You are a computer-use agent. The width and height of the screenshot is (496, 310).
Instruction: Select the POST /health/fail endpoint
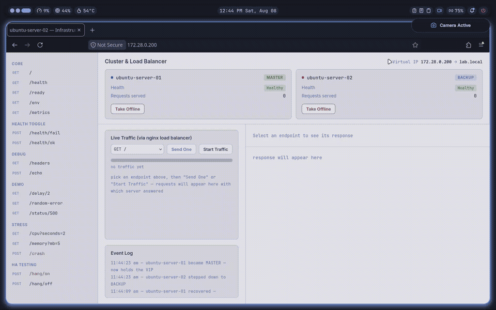pyautogui.click(x=52, y=133)
